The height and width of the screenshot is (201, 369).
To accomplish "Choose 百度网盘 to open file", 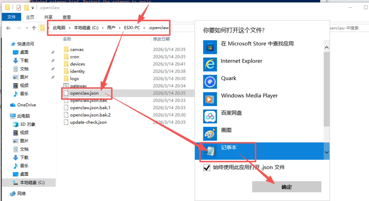I will (259, 116).
